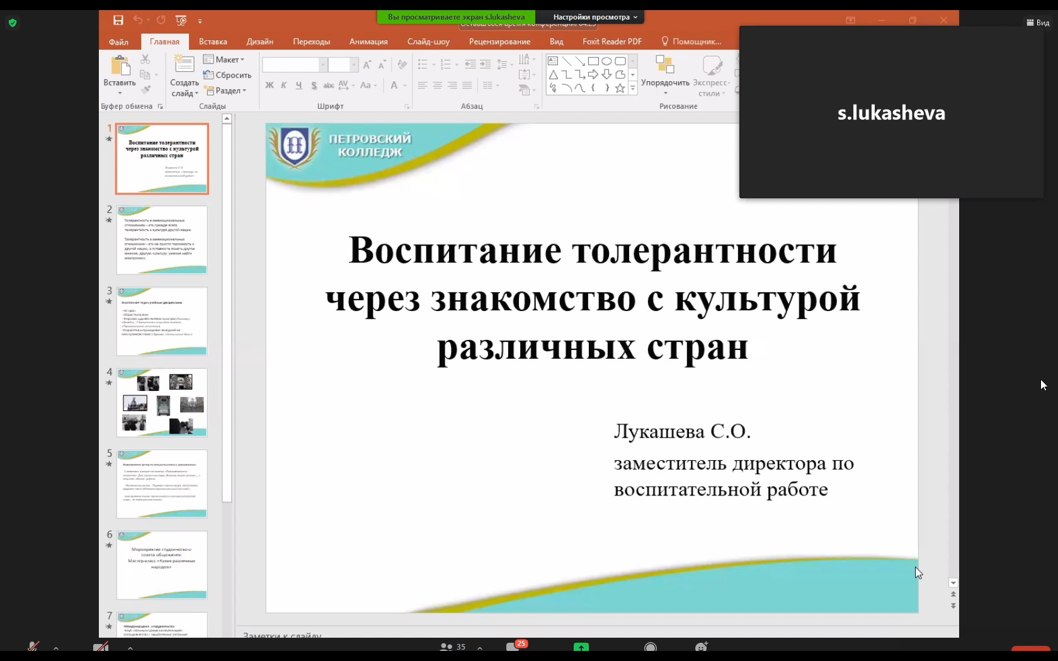The image size is (1058, 661).
Task: Open Zoom Настройки просмотра view options
Action: coord(596,17)
